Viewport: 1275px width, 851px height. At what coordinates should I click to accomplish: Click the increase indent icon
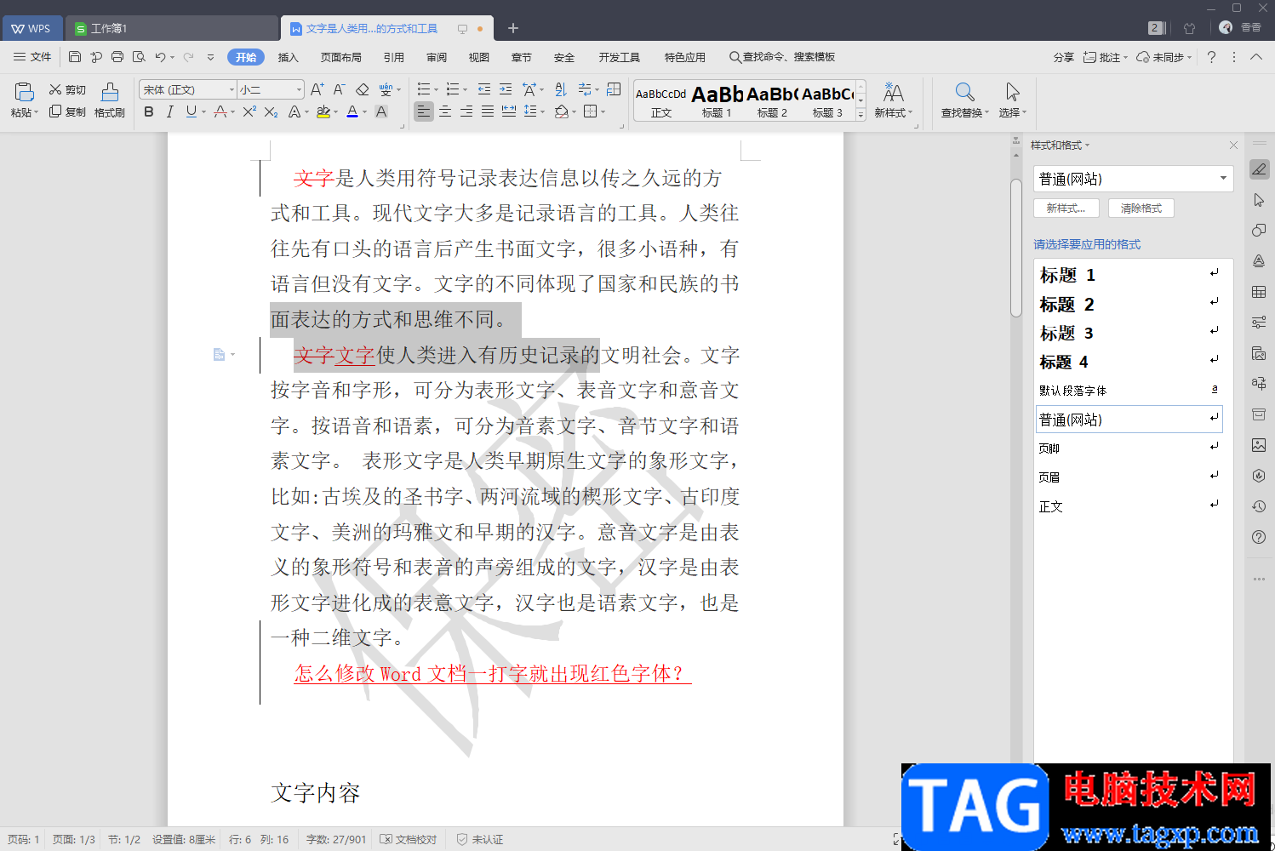point(506,89)
